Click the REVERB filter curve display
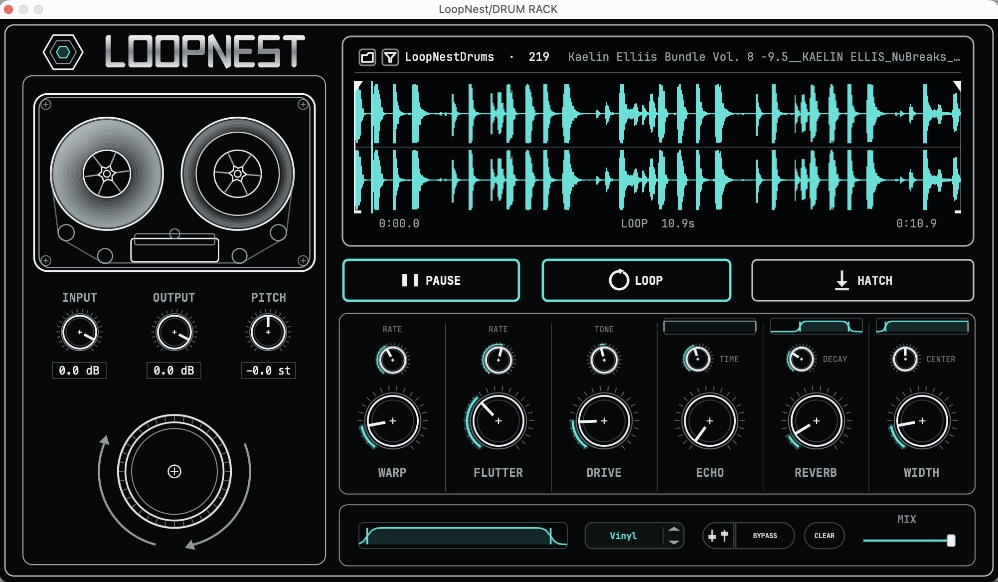Image resolution: width=998 pixels, height=582 pixels. (816, 327)
